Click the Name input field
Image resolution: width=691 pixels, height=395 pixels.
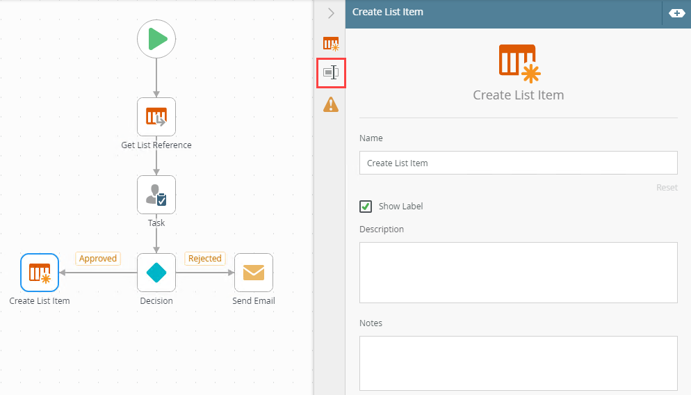tap(518, 163)
